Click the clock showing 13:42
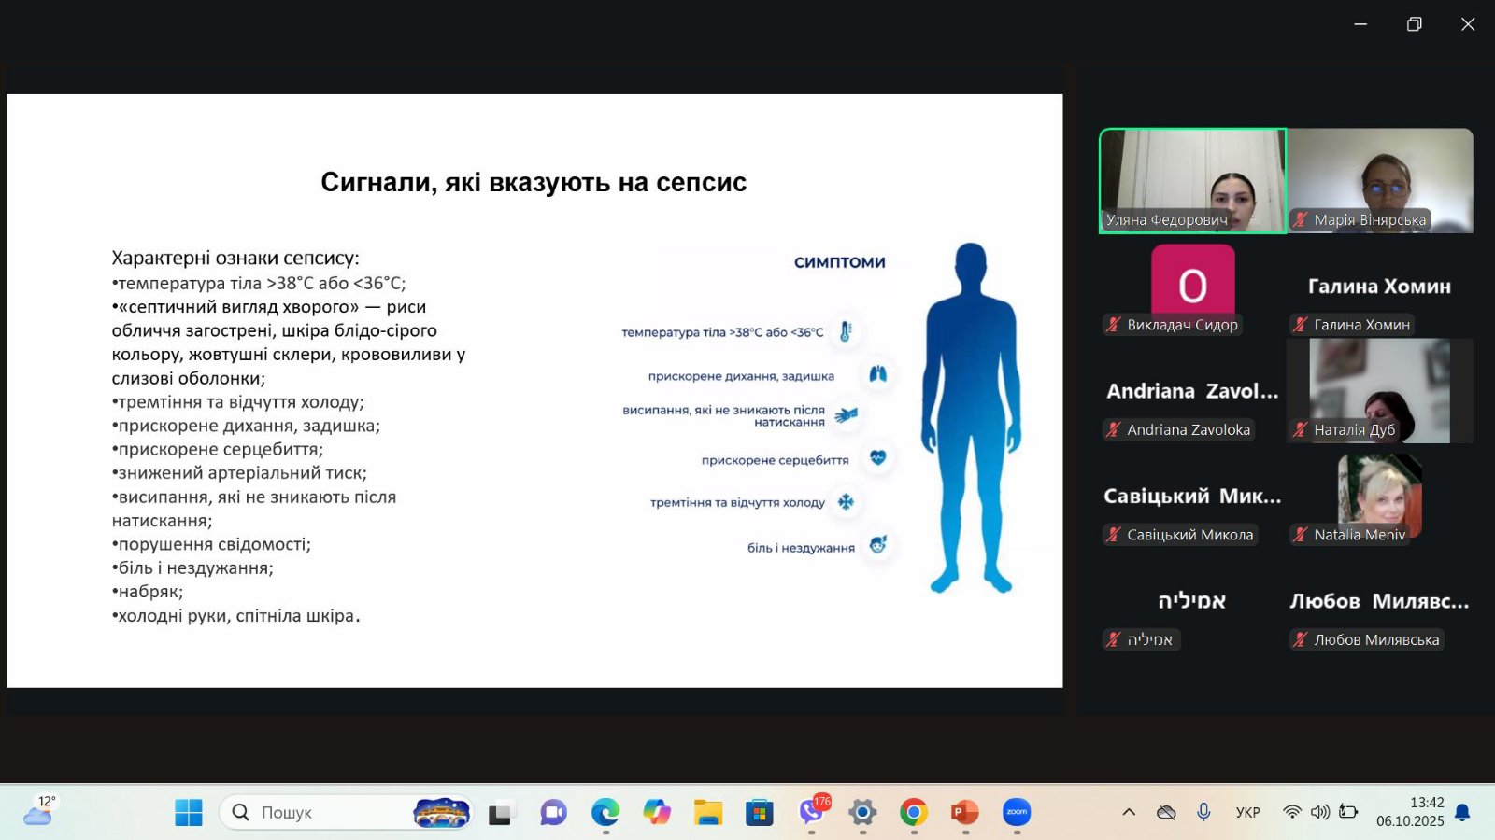This screenshot has height=840, width=1495. 1410,811
